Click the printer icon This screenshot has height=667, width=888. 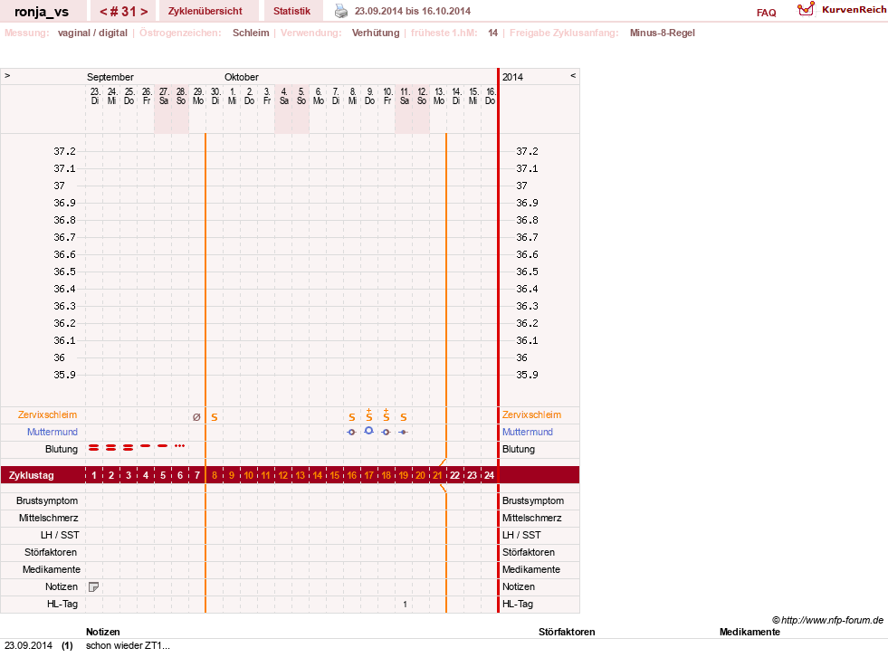pos(341,11)
